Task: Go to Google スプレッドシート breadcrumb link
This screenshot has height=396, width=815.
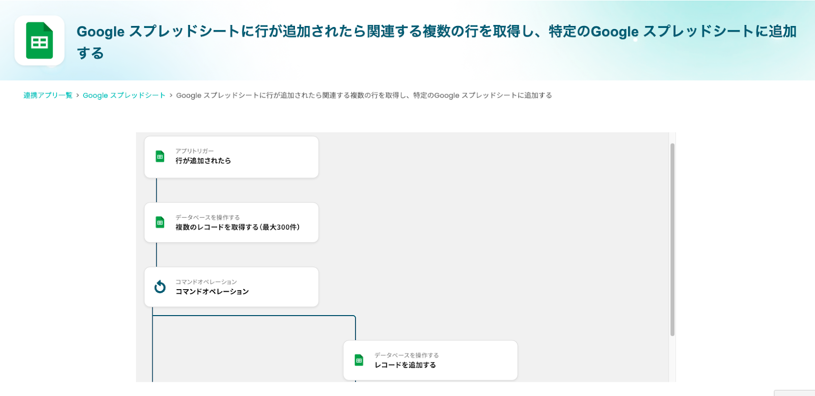Action: (124, 95)
